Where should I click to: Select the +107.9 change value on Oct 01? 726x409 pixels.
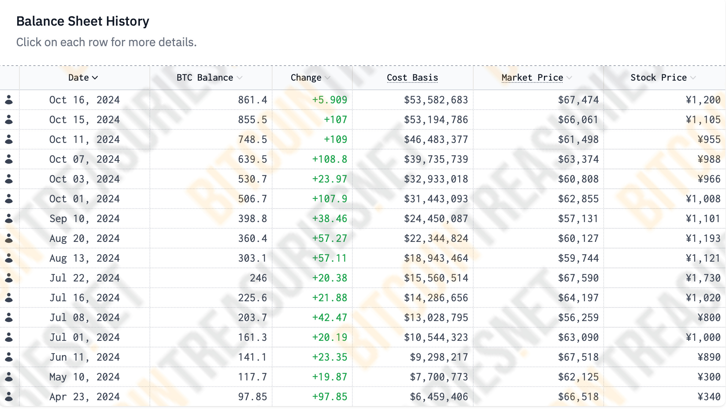(329, 199)
